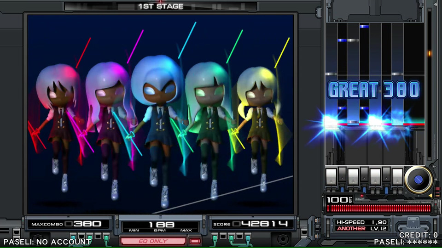Tap the second white key, third from left
Image resolution: width=442 pixels, height=248 pixels.
pos(353,176)
